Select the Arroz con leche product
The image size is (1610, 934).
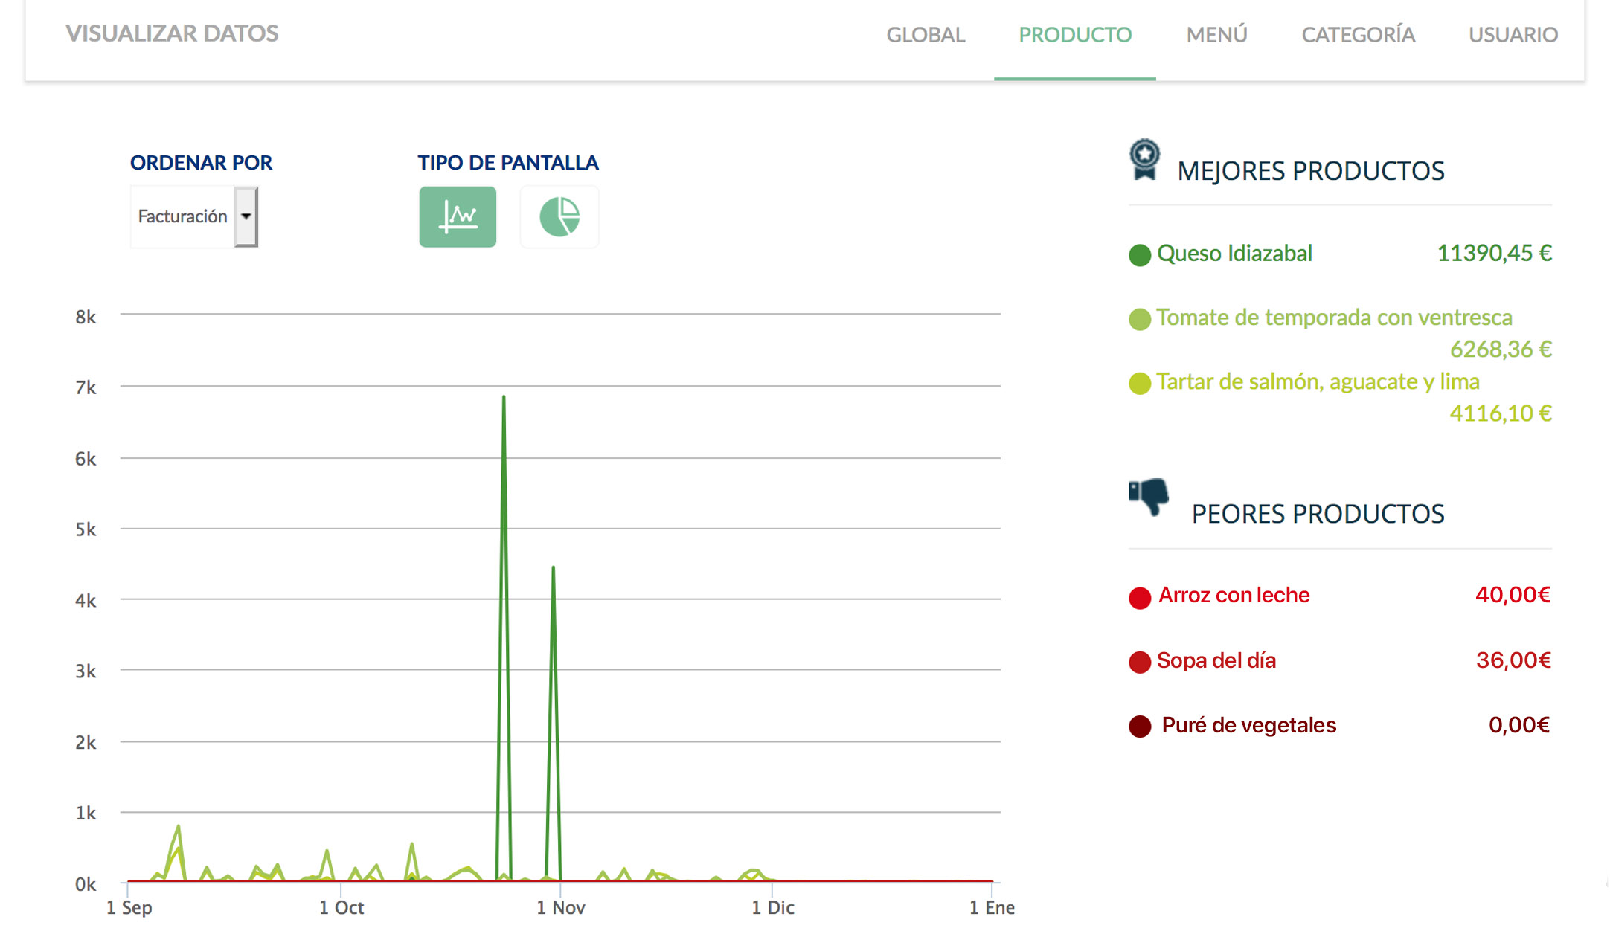[x=1234, y=595]
